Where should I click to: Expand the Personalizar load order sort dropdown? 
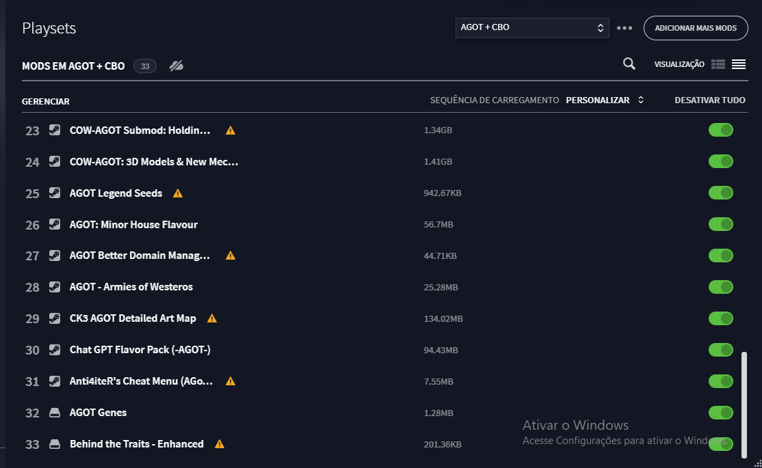[x=605, y=100]
